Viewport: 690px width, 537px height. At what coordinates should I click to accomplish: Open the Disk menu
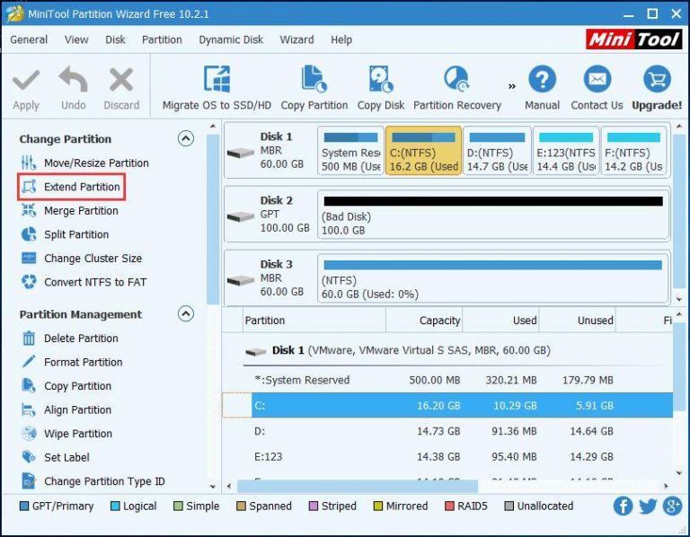click(115, 40)
